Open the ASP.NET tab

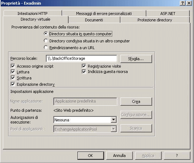[168, 14]
